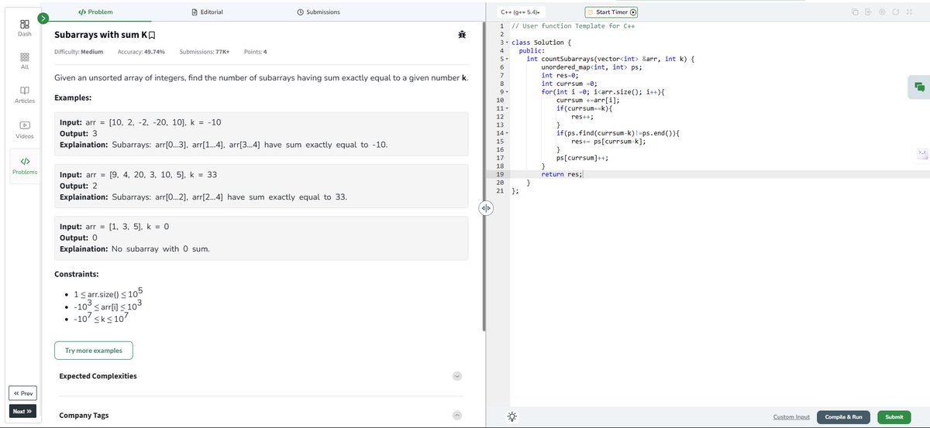Click the Start Timer button
The image size is (930, 428).
pyautogui.click(x=612, y=12)
